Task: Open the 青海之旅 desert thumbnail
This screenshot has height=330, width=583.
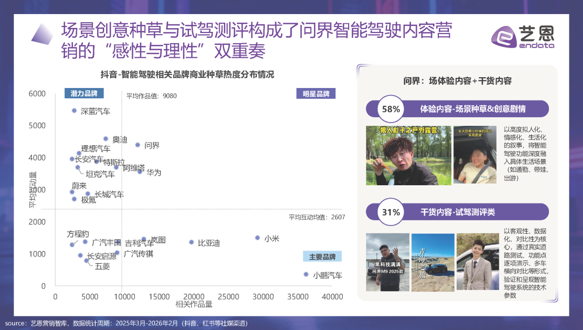Action: coord(433,262)
